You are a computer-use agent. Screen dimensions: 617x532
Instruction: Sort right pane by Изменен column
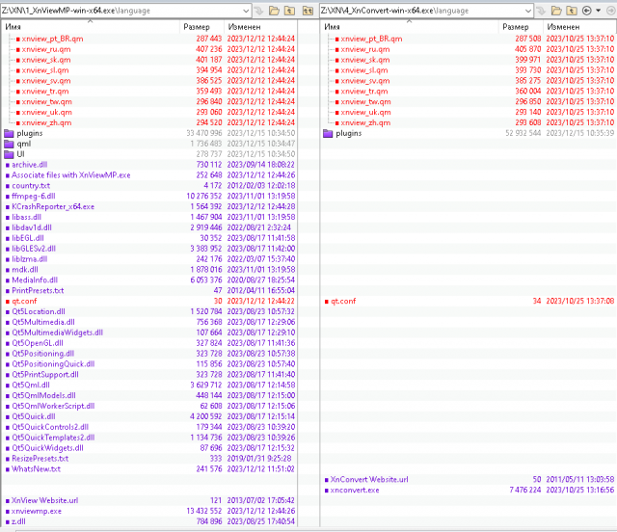coord(579,27)
